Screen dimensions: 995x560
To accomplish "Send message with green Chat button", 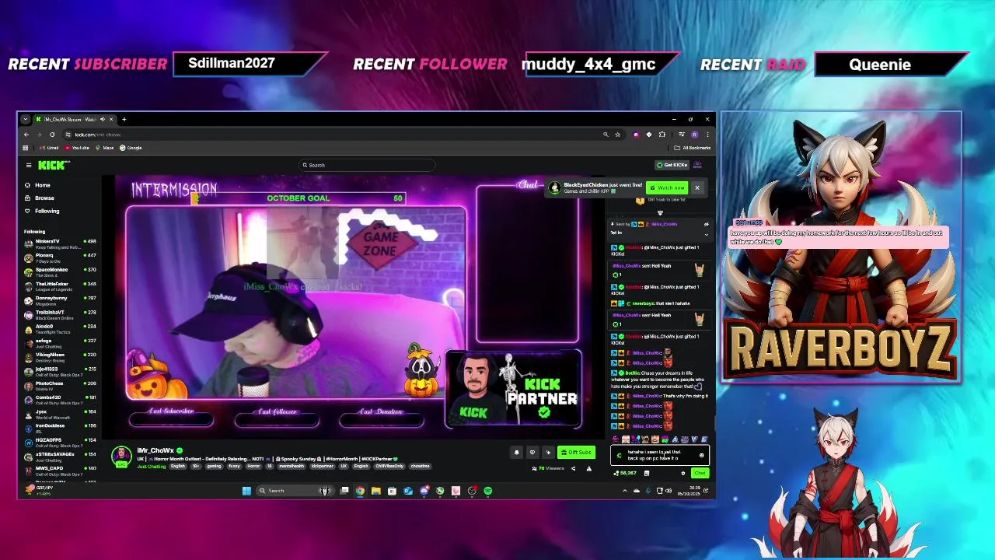I will coord(700,473).
